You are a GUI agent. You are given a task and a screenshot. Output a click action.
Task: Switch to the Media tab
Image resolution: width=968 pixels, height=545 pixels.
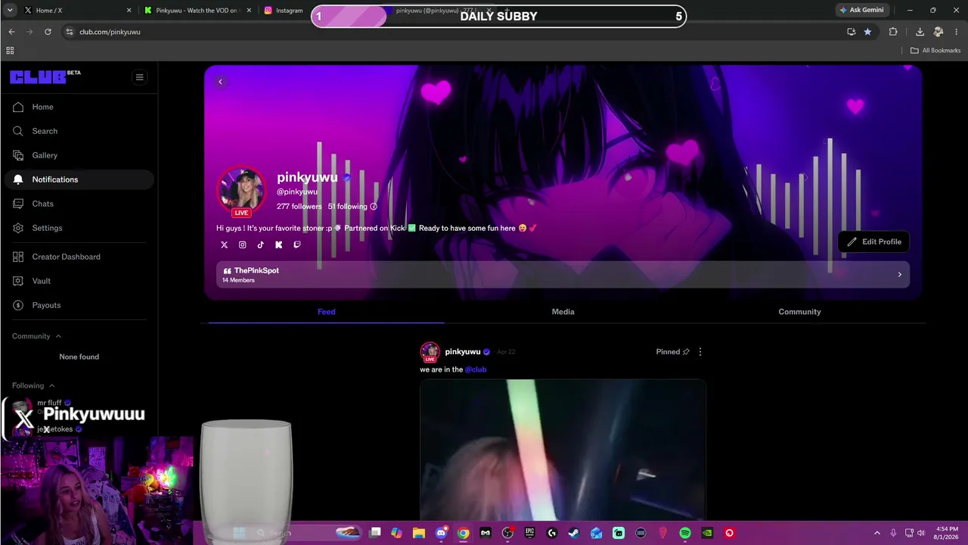(x=563, y=312)
